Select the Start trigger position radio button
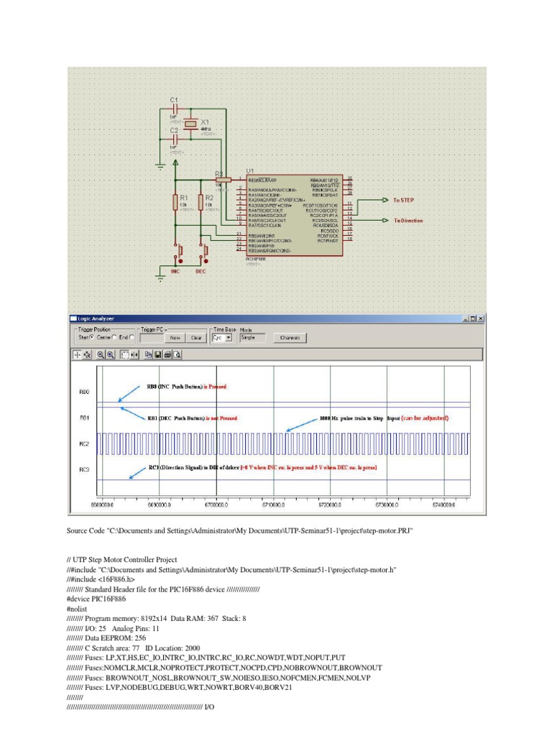Viewport: 552px width, 736px height. point(91,337)
